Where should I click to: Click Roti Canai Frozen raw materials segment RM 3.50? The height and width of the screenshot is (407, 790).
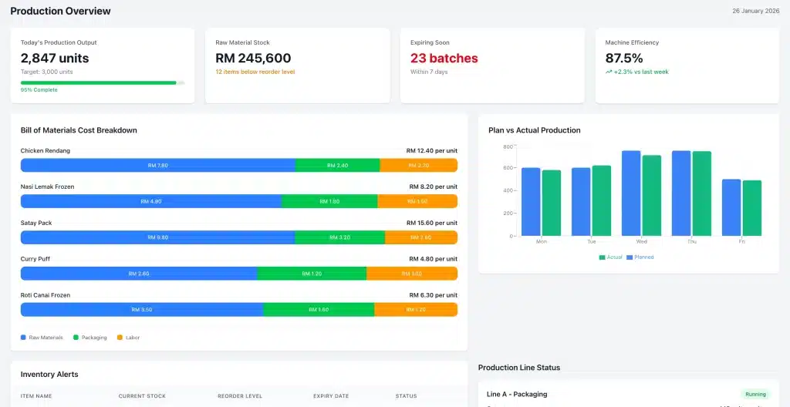coord(142,310)
